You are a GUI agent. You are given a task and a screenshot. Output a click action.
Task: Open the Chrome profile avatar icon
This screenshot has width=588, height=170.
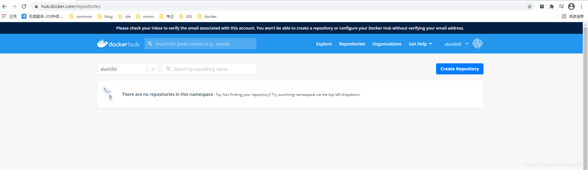click(571, 6)
